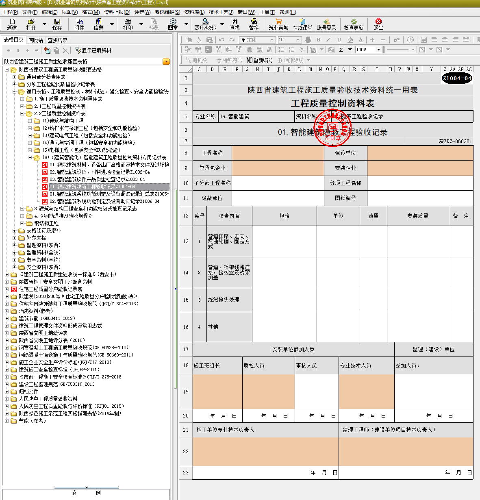
Task: Click the 查找 binoculars icon
Action: (235, 24)
